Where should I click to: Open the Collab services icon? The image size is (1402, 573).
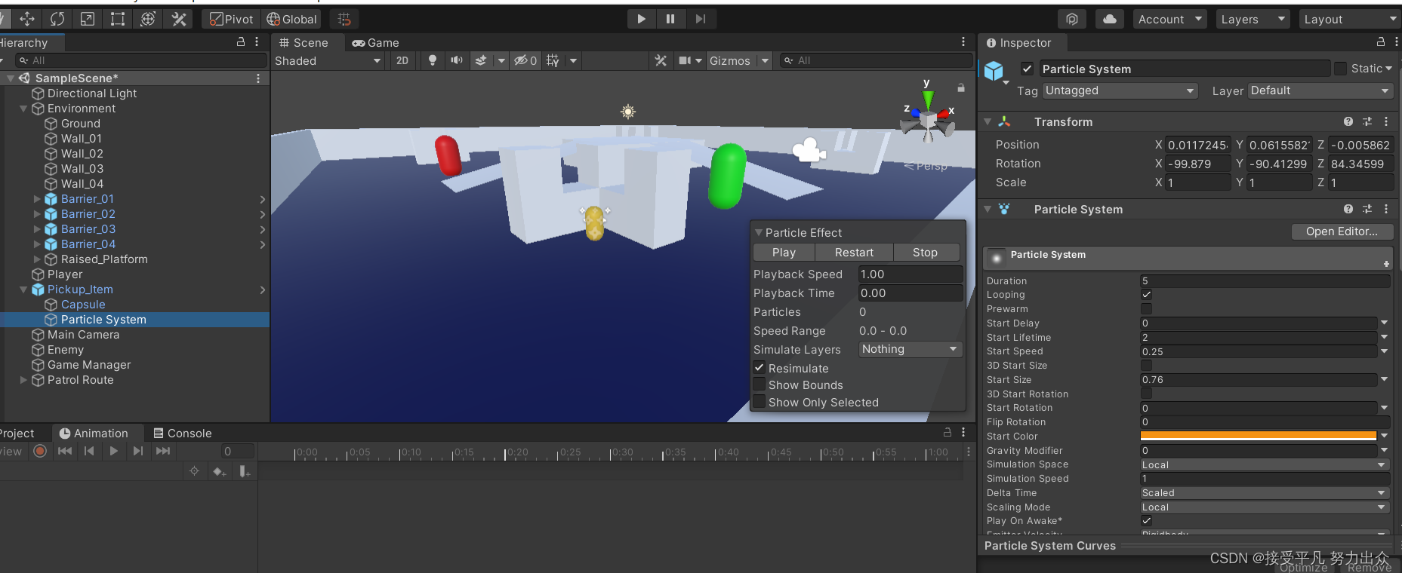(x=1072, y=19)
